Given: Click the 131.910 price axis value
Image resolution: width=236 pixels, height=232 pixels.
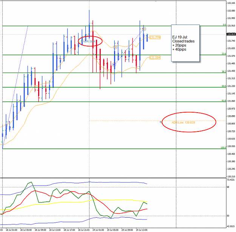Looking at the screenshot, I should click(231, 26).
